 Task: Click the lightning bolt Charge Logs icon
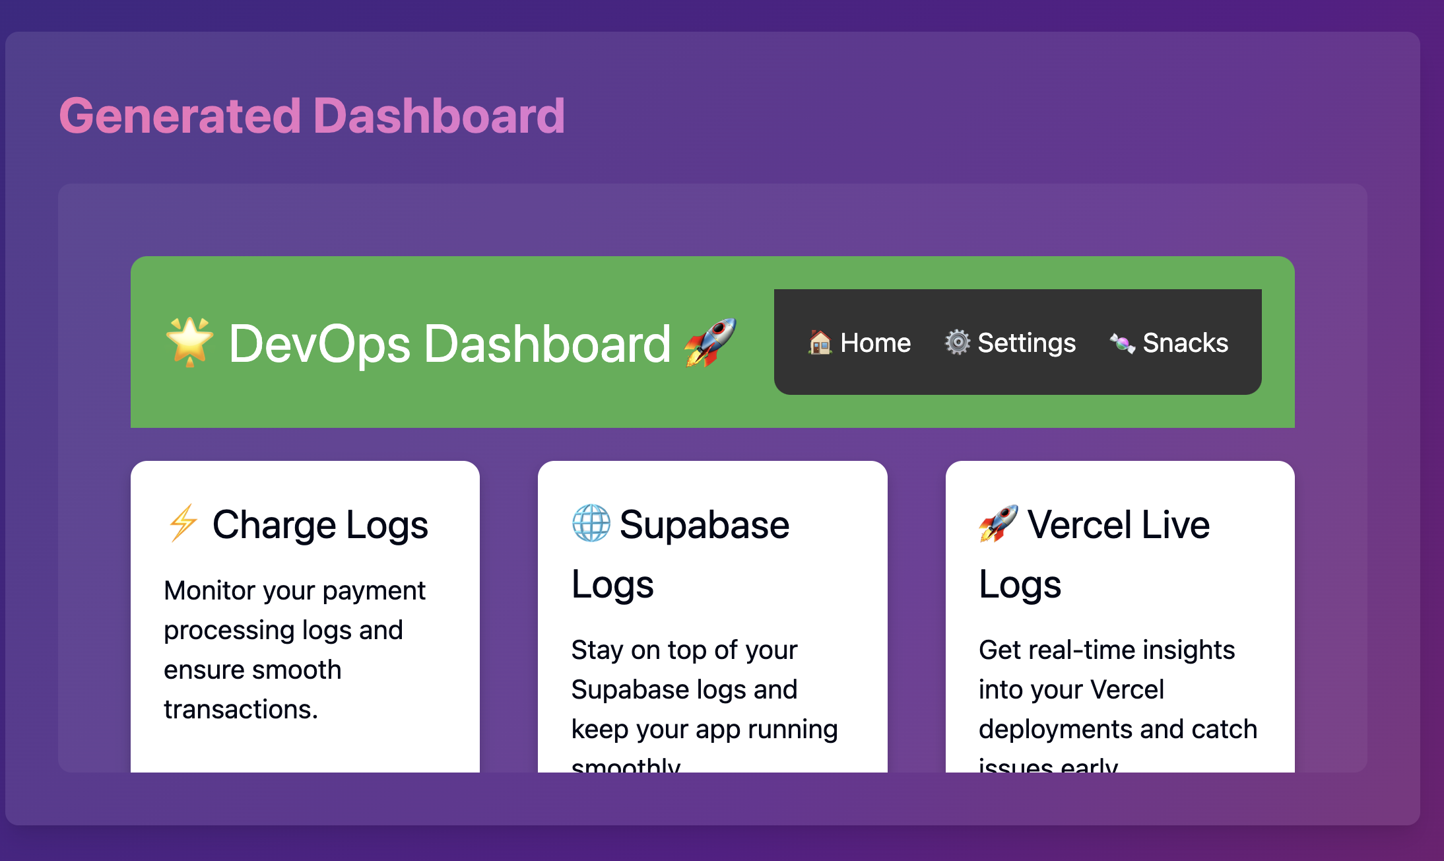click(183, 523)
